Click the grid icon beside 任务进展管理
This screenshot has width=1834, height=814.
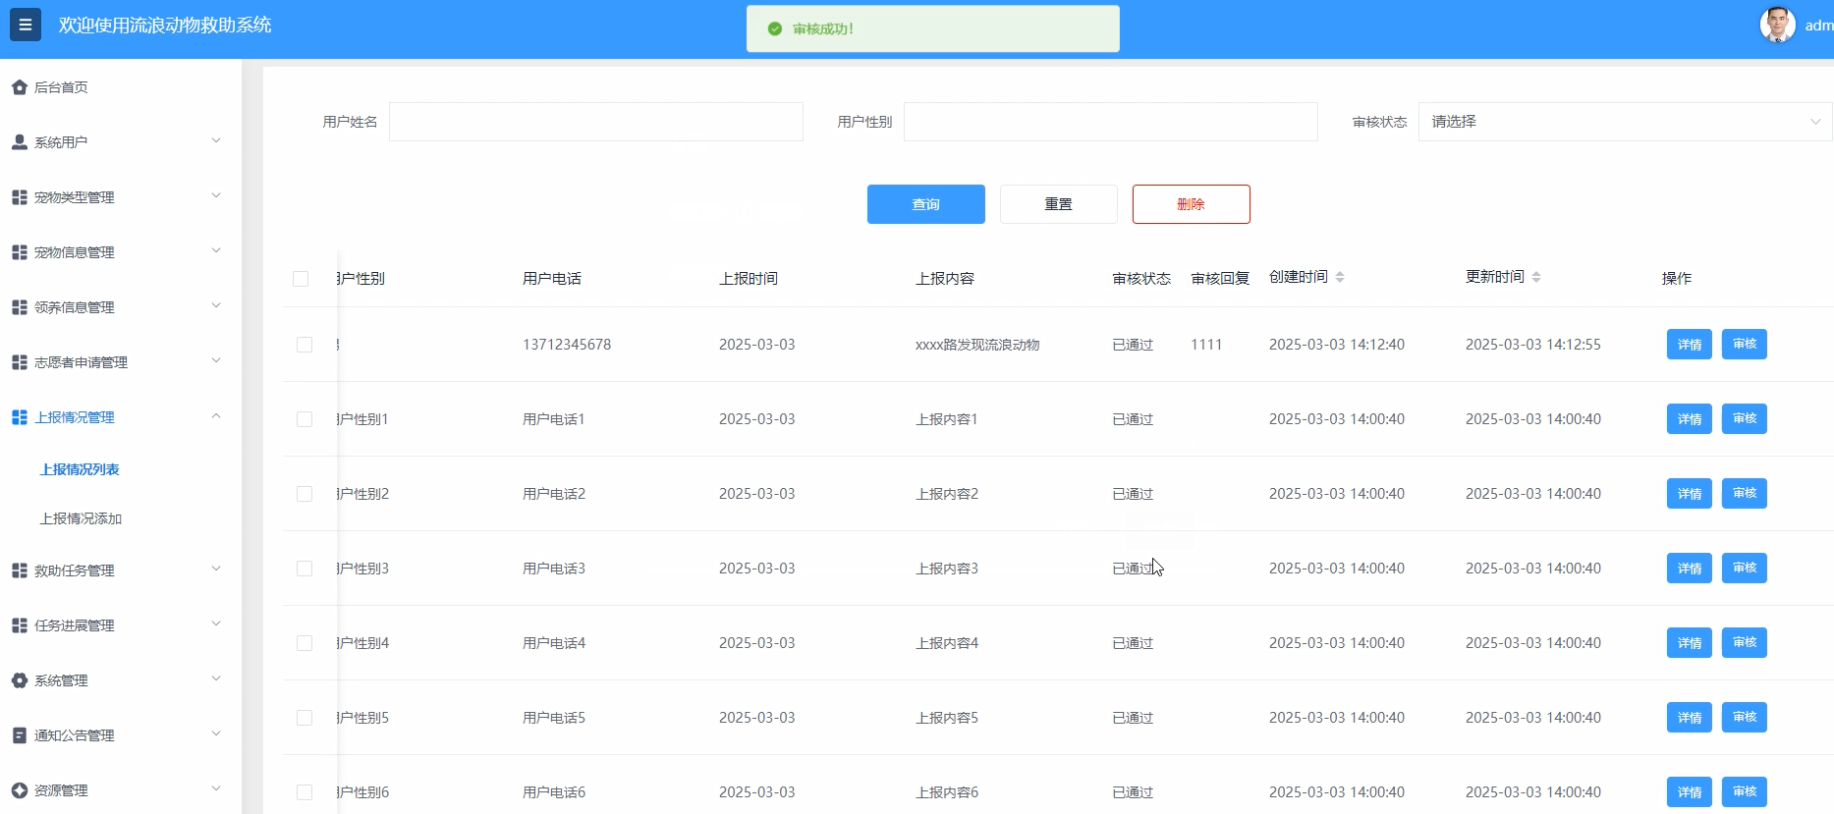(x=19, y=625)
